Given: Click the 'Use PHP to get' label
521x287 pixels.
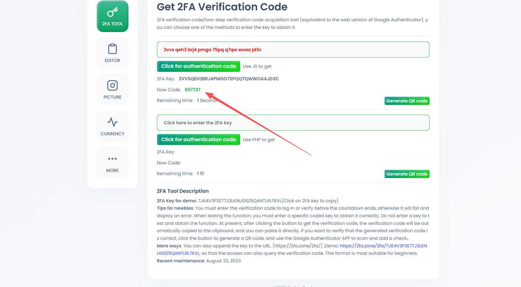Looking at the screenshot, I should (259, 140).
